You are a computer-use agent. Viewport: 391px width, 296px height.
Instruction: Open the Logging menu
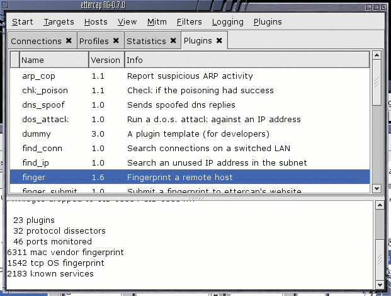228,22
